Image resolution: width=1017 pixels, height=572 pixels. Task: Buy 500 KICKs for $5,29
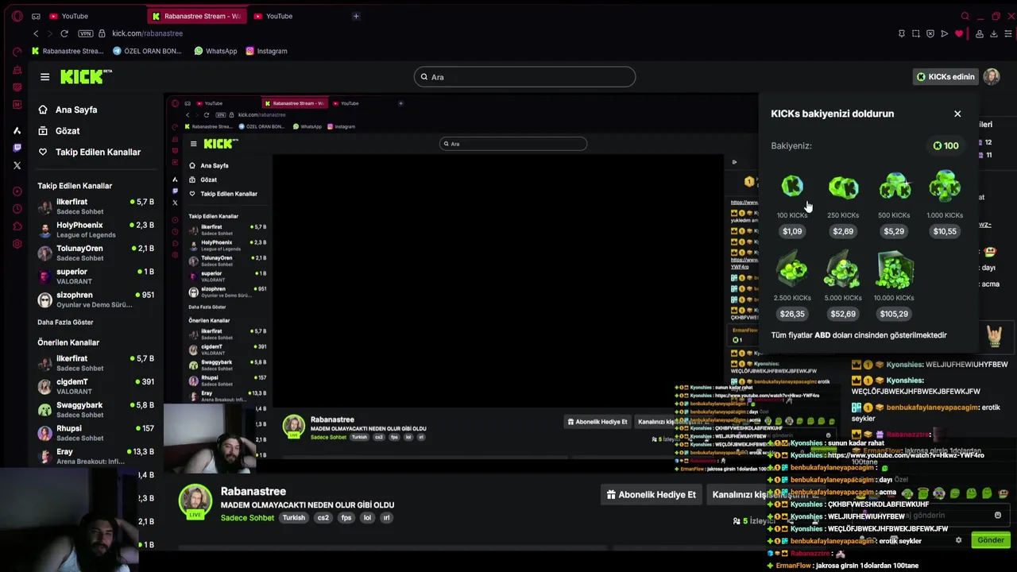click(x=894, y=231)
